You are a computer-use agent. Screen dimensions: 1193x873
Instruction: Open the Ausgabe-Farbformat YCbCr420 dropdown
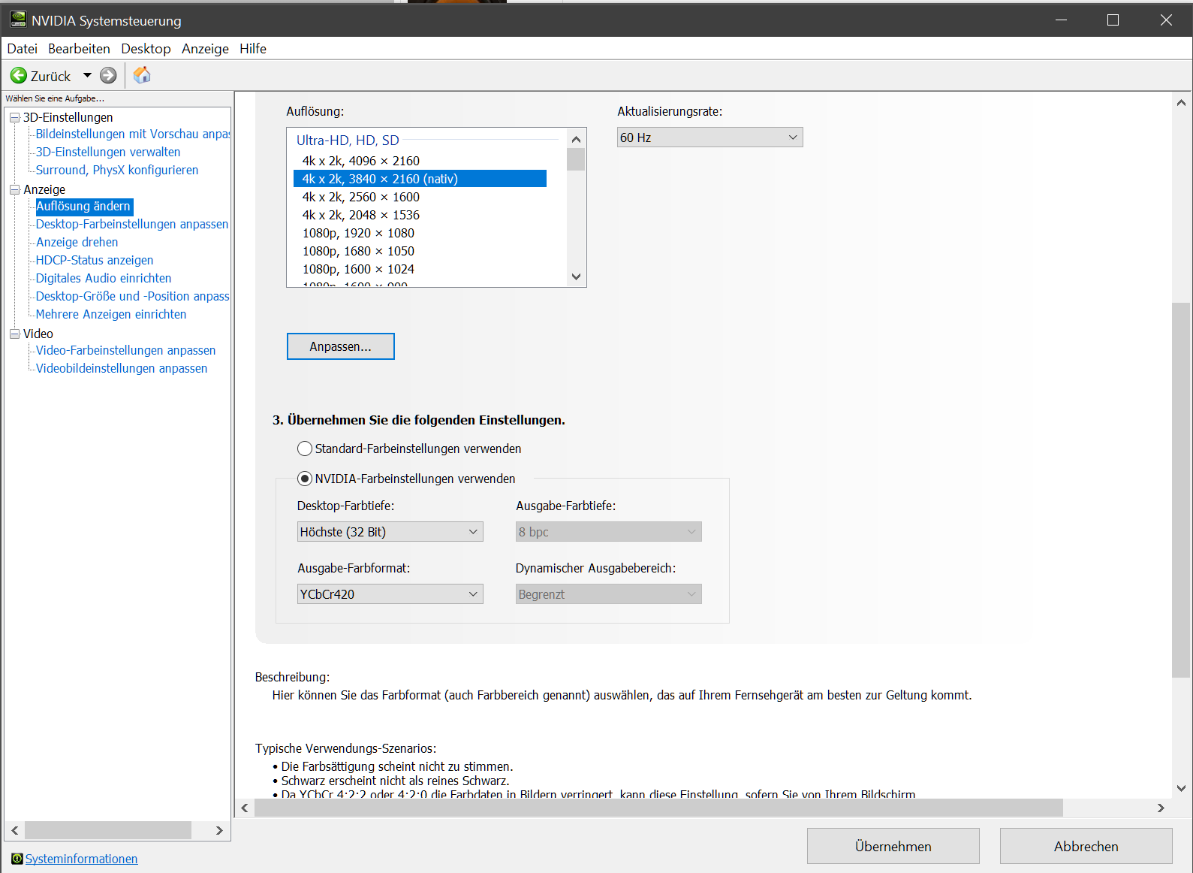[x=390, y=594]
